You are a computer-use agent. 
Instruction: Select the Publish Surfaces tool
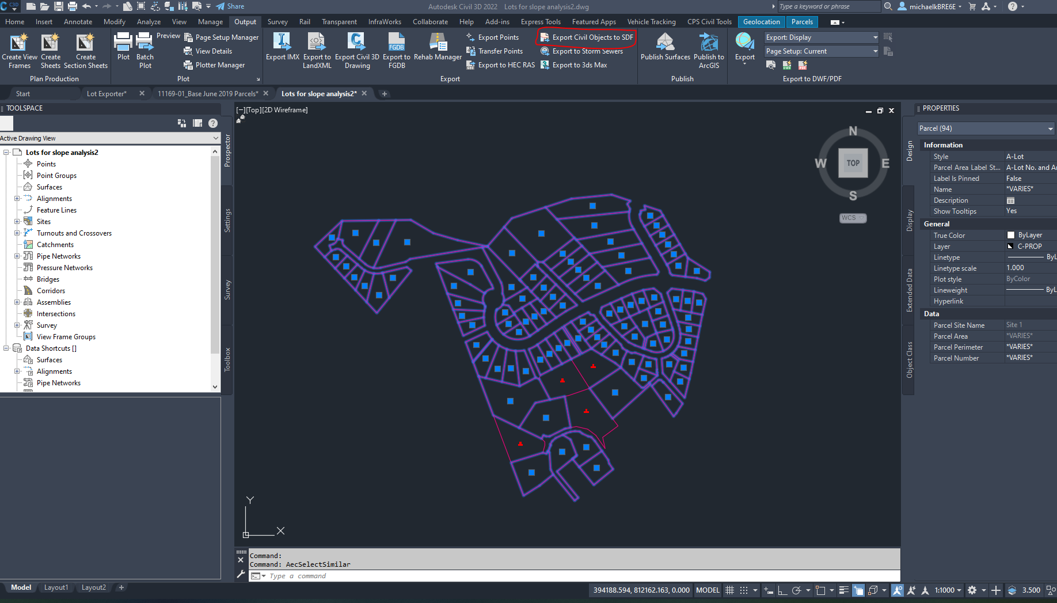[x=666, y=51]
